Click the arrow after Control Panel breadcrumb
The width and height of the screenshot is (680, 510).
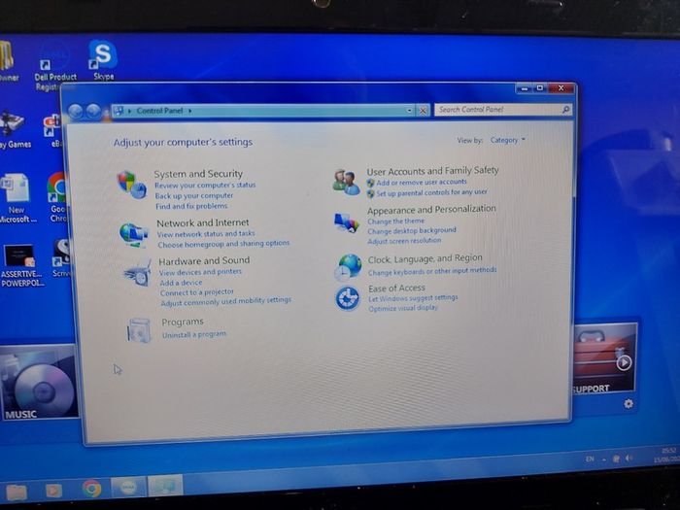pos(190,111)
